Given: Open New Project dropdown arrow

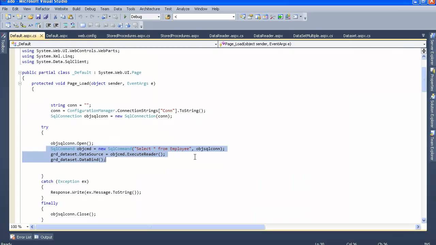Looking at the screenshot, I should (x=13, y=17).
